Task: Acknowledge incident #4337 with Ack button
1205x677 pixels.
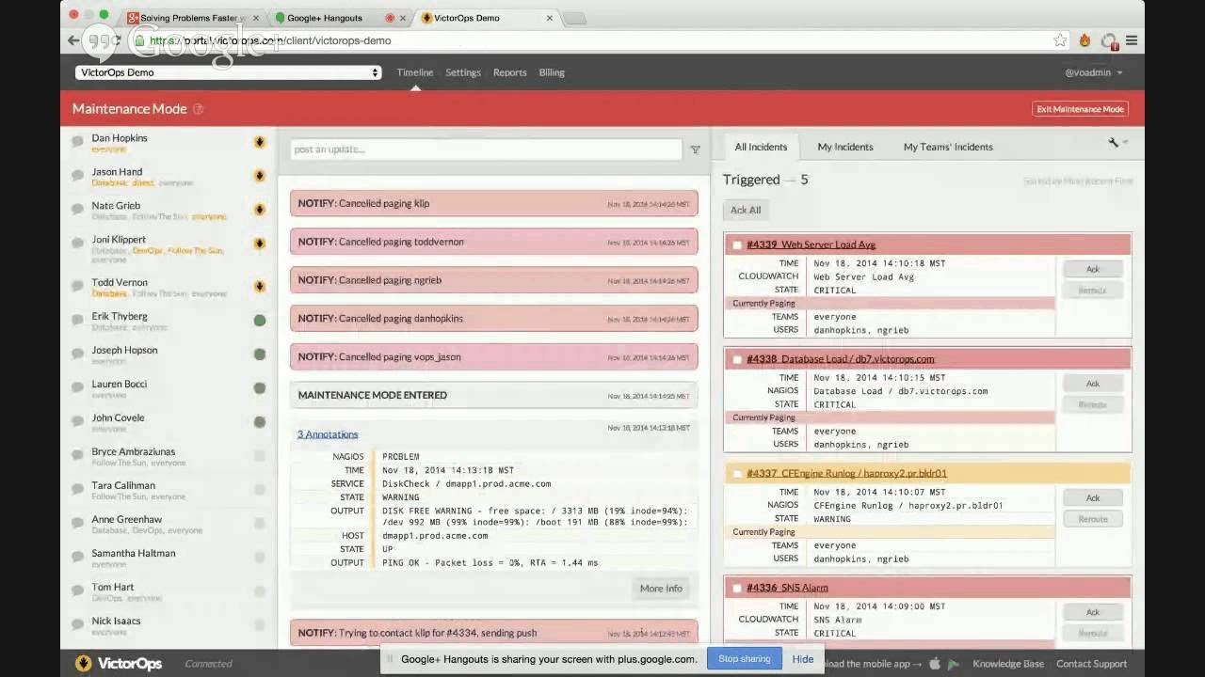Action: (x=1092, y=498)
